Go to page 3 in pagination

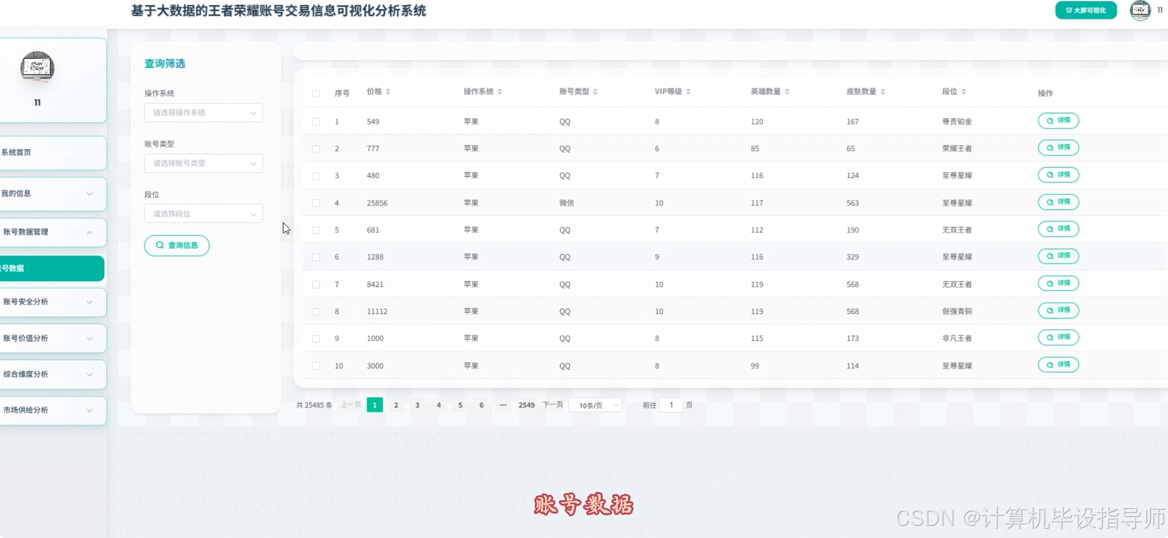point(417,405)
